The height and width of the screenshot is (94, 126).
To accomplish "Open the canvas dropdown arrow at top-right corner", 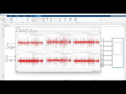I will [124, 26].
